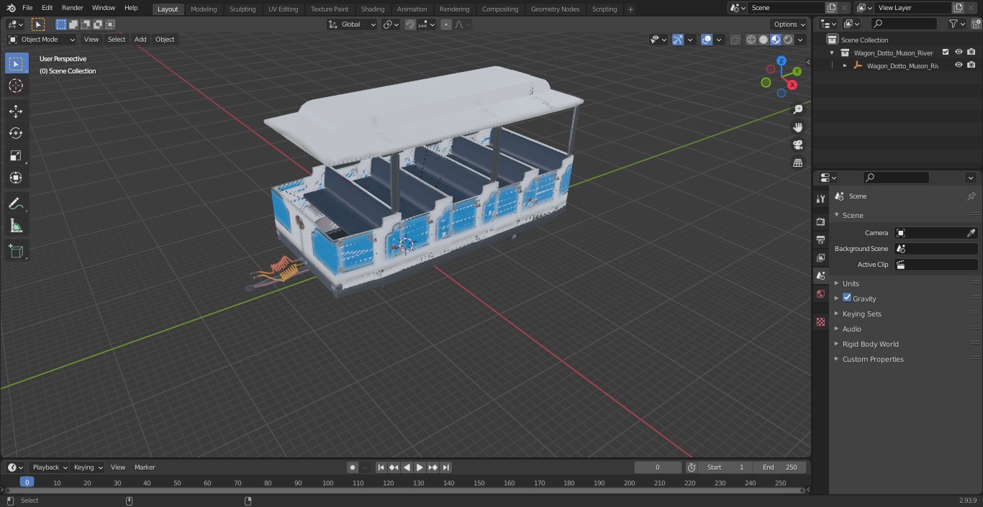Click the current frame marker at 0
Viewport: 983px width, 507px height.
coord(27,482)
